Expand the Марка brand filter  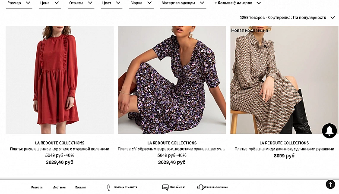pos(141,3)
